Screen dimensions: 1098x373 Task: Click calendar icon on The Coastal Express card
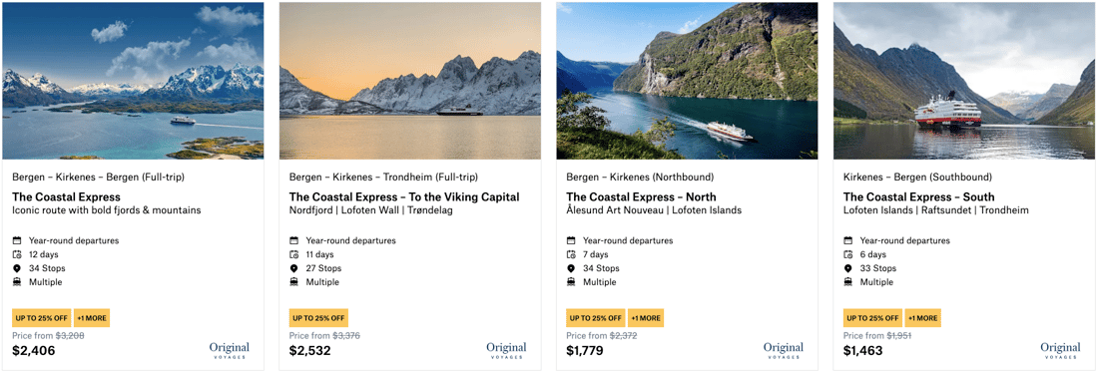(x=18, y=240)
